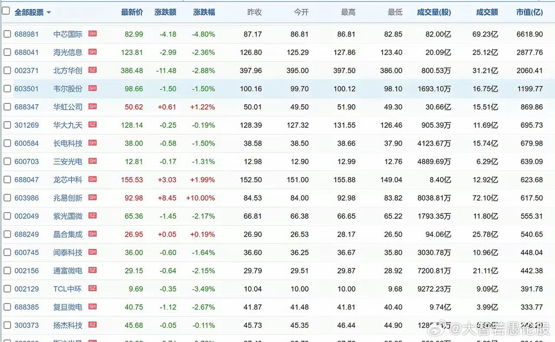Select latest price 386.48 of 北方华创
555x342 pixels.
[x=132, y=71]
